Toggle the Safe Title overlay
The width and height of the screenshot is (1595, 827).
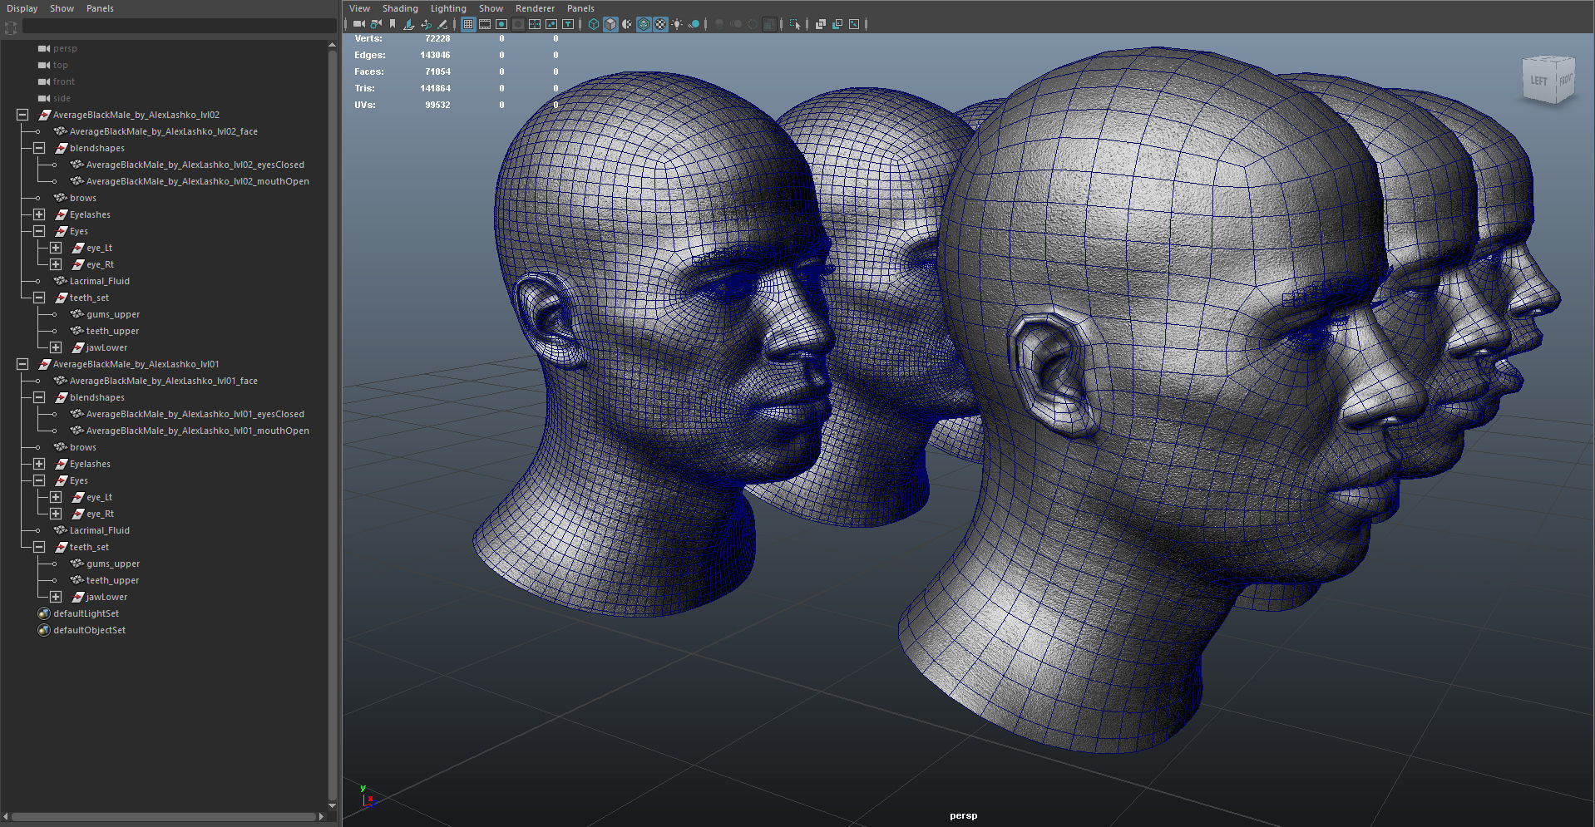[x=568, y=24]
